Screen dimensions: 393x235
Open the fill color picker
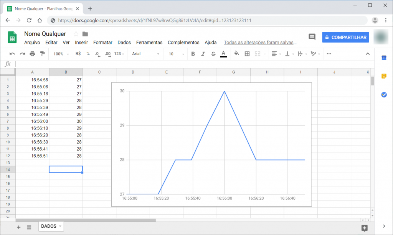click(236, 54)
